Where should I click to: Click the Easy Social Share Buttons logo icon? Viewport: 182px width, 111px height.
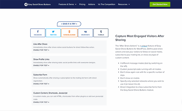[x=26, y=4]
